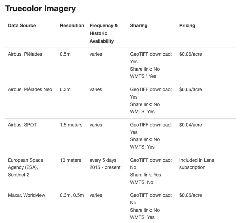Click the WMTS:* Yes asterisk entry
Screen dimensions: 248x223
point(143,76)
